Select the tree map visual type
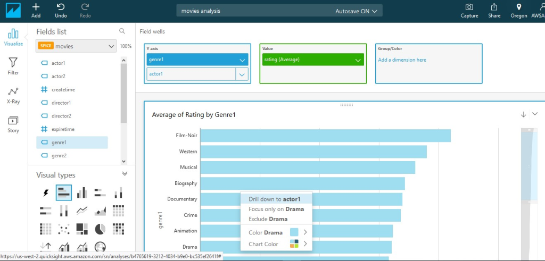545x261 pixels. 82,229
